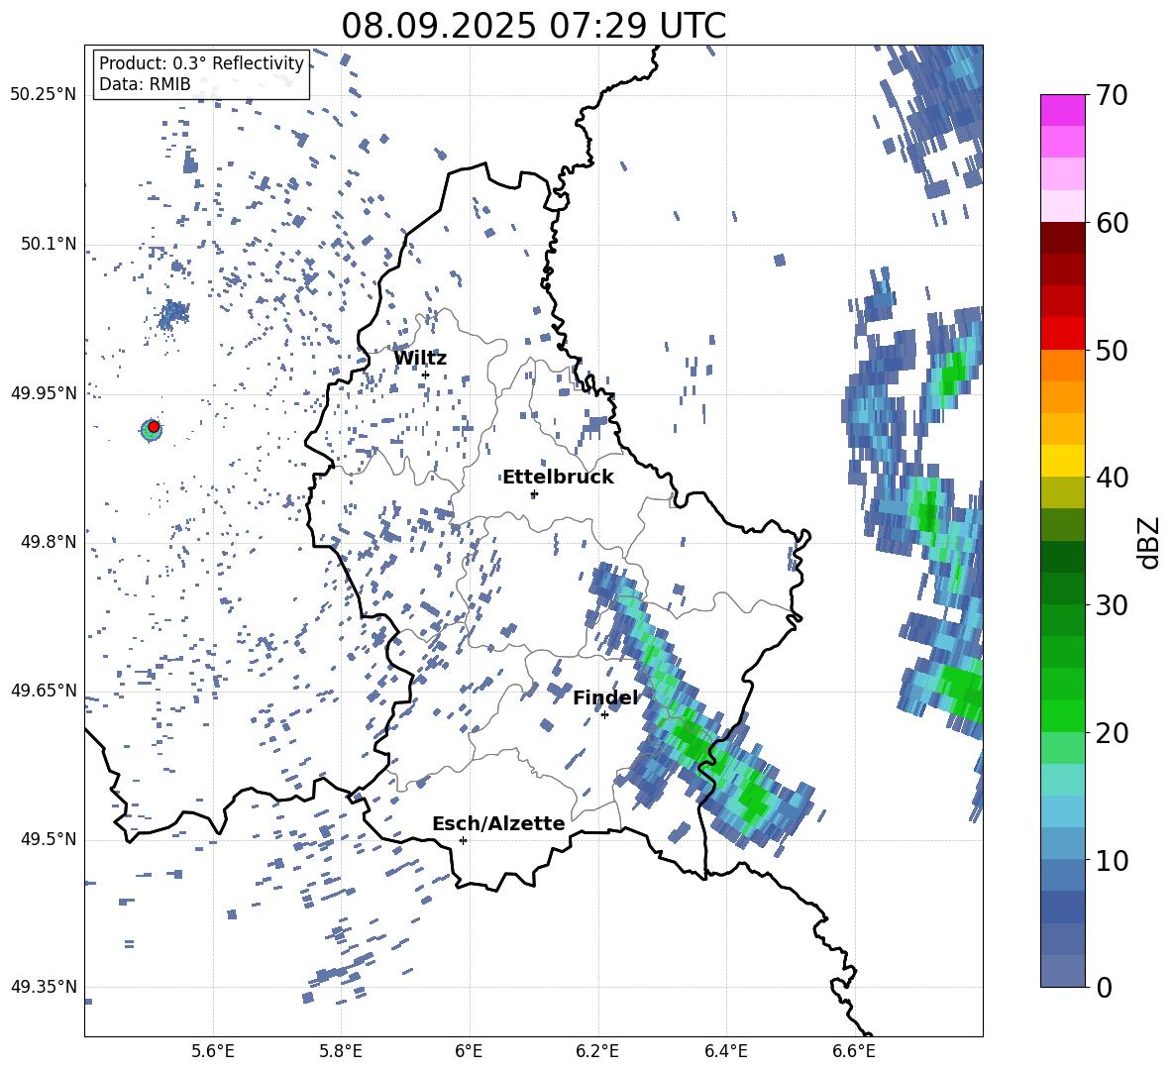Select the Findel station label

[x=606, y=697]
